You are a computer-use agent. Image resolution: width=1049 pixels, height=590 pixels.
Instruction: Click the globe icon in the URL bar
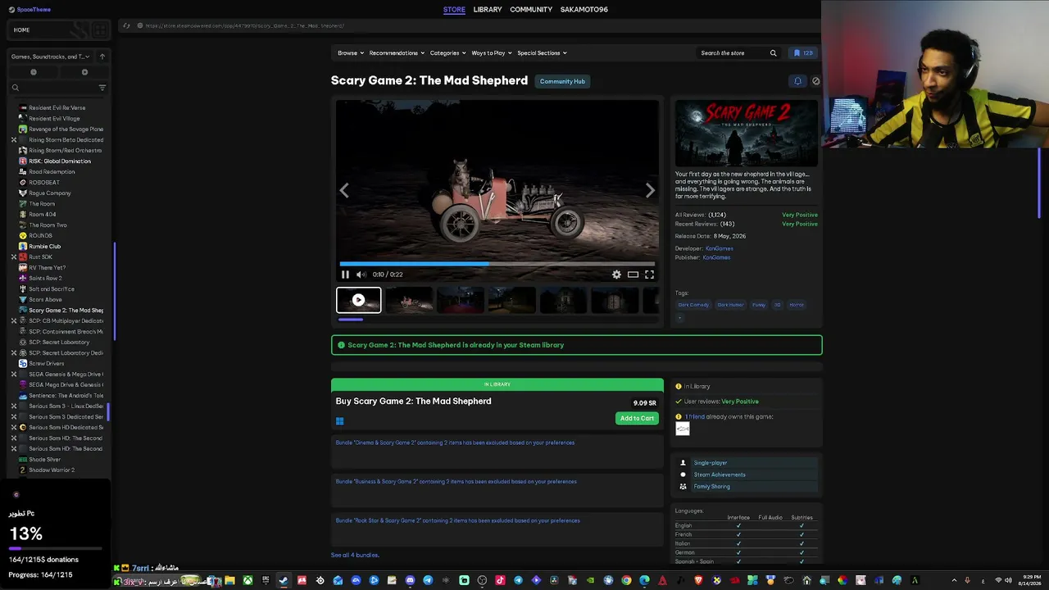(x=140, y=25)
